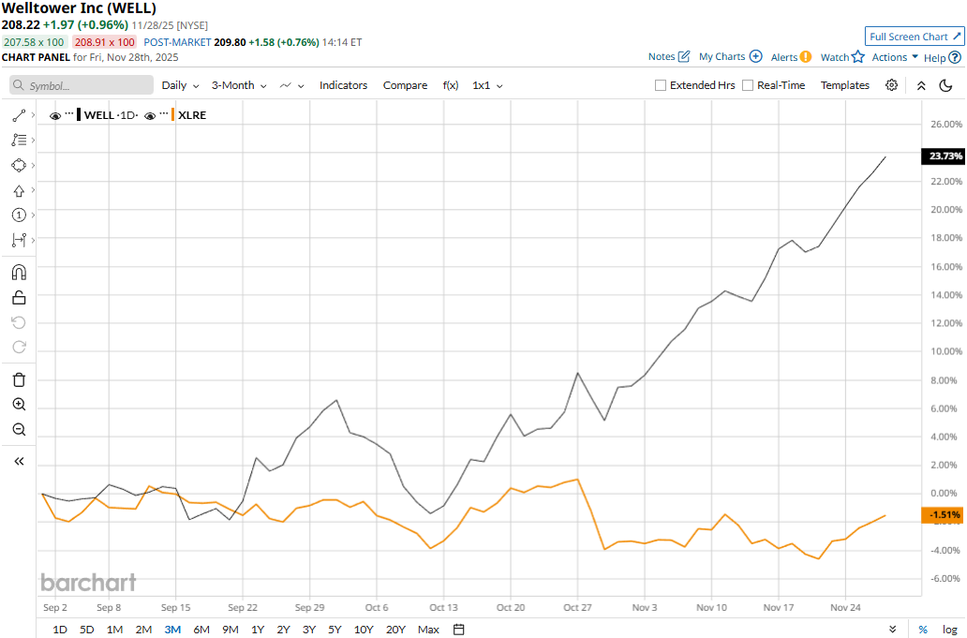967x638 pixels.
Task: Select the 1M time range
Action: click(114, 630)
